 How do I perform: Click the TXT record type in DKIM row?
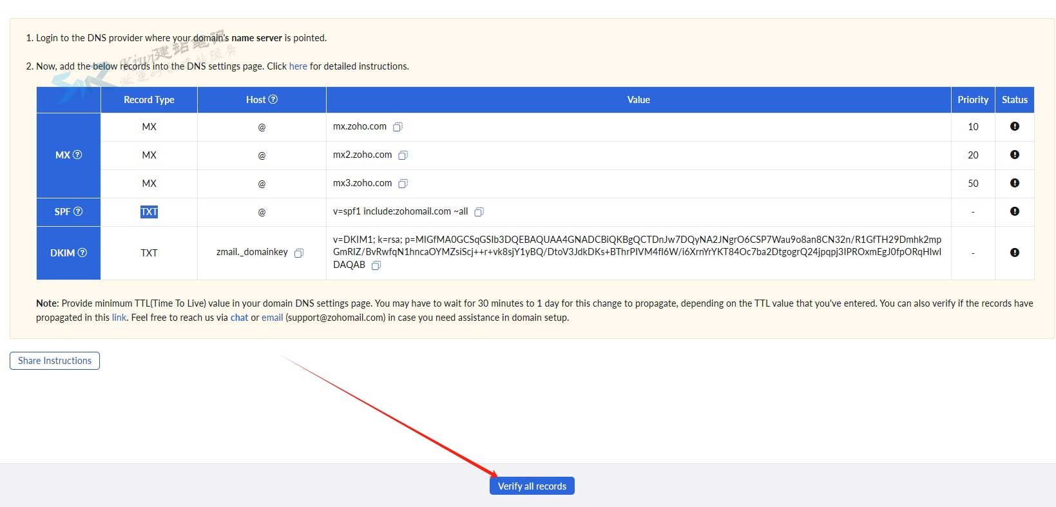[149, 253]
